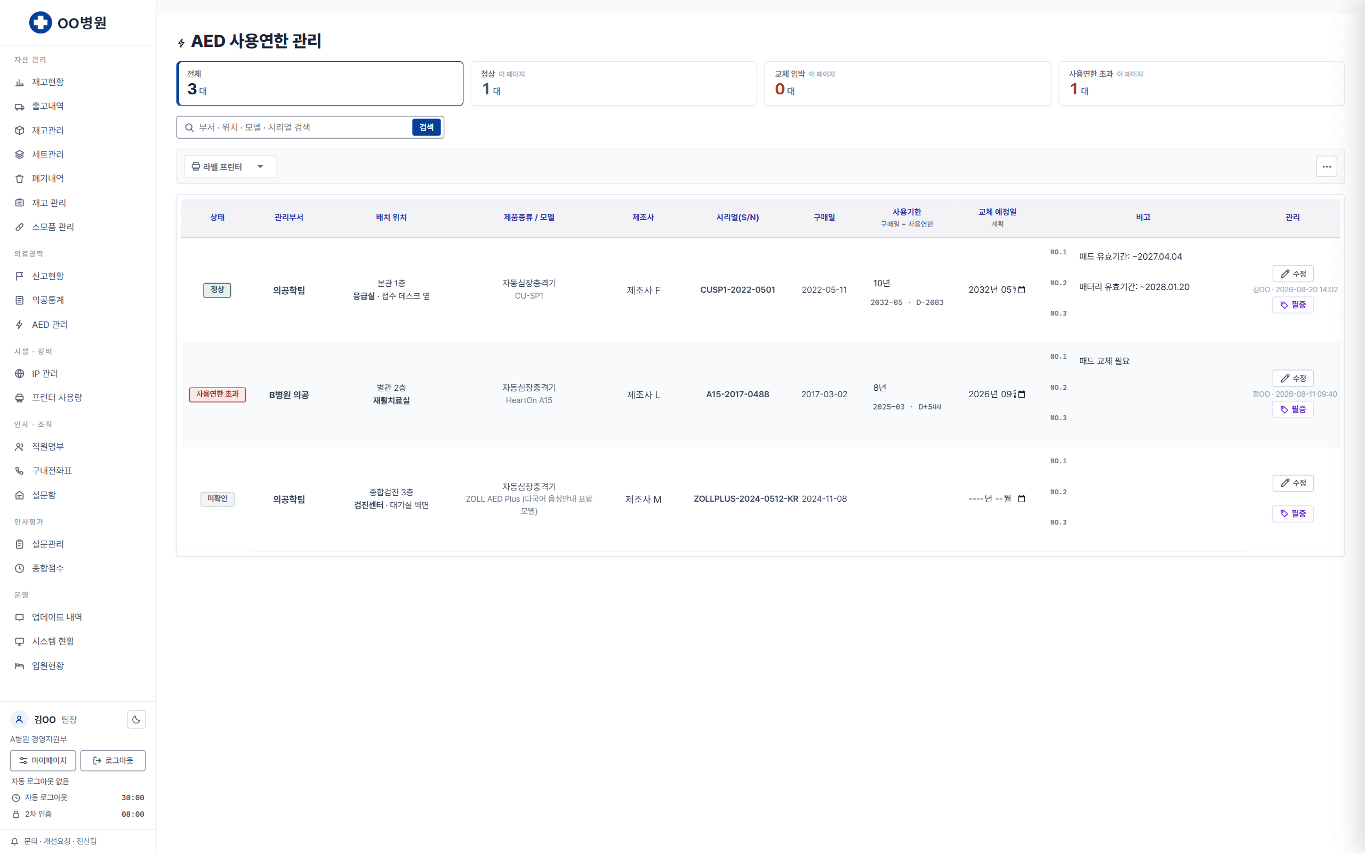Click 수정 for the CUSP1-2022-0501 row
1365x853 pixels.
point(1293,273)
